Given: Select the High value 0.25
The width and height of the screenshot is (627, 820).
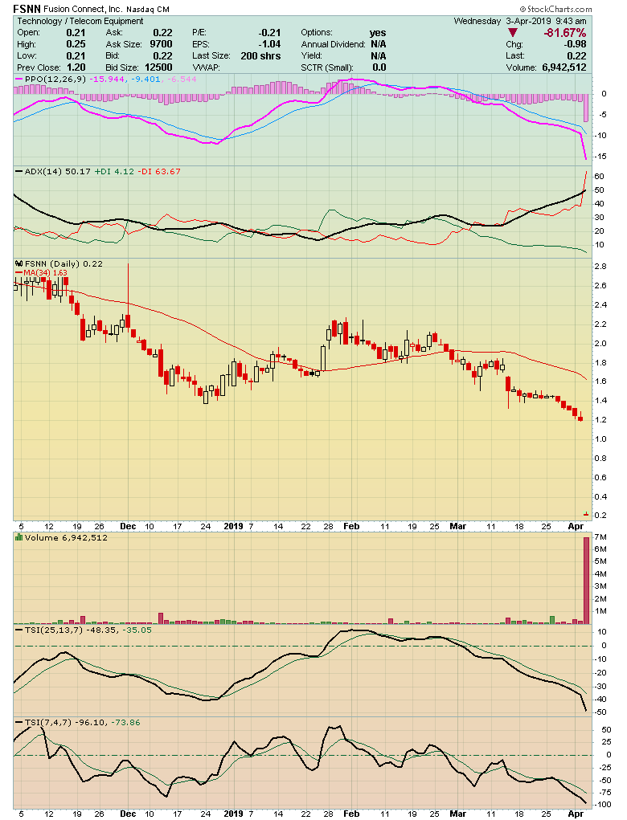Looking at the screenshot, I should (76, 44).
